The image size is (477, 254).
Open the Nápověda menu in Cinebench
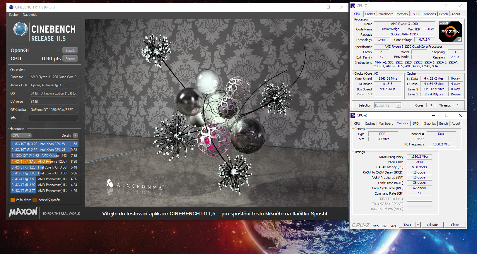30,15
